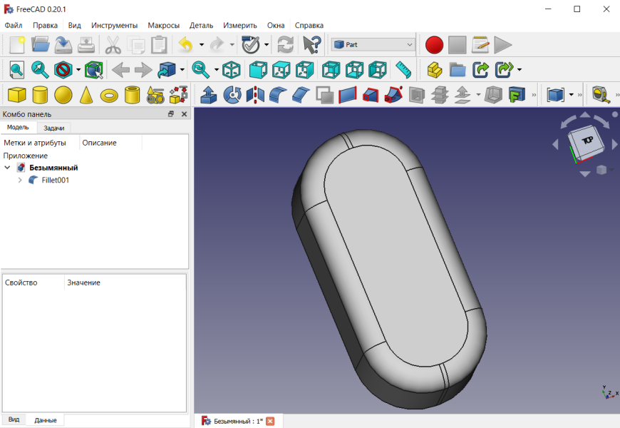Screen dimensions: 620x428
Task: Create a cylinder primitive
Action: click(40, 95)
